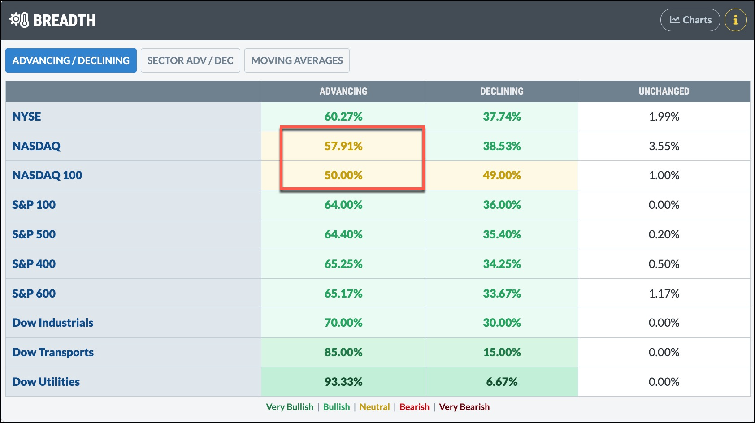Screen dimensions: 755x423
Task: Click the Advancing column header
Action: (343, 91)
